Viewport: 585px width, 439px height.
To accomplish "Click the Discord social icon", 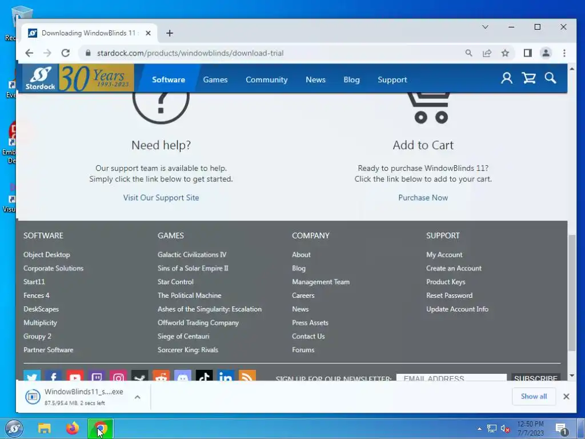I will pyautogui.click(x=183, y=376).
